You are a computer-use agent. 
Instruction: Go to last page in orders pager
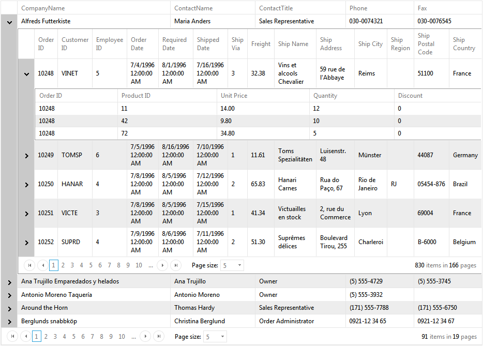176,265
